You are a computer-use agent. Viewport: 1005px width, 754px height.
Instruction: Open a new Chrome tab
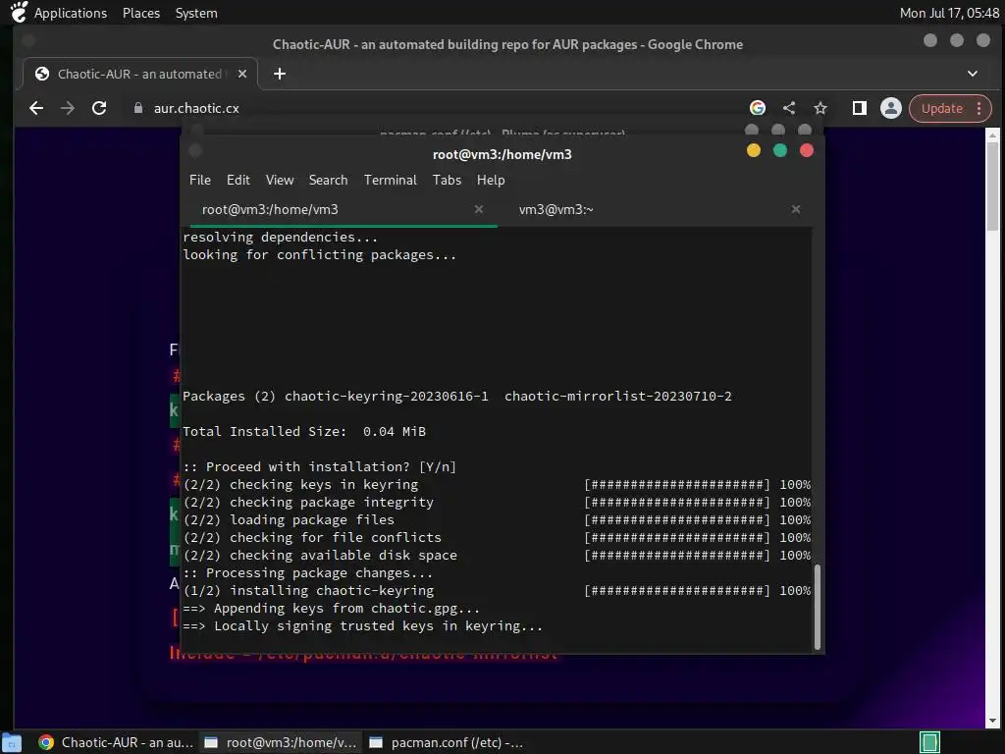tap(280, 74)
